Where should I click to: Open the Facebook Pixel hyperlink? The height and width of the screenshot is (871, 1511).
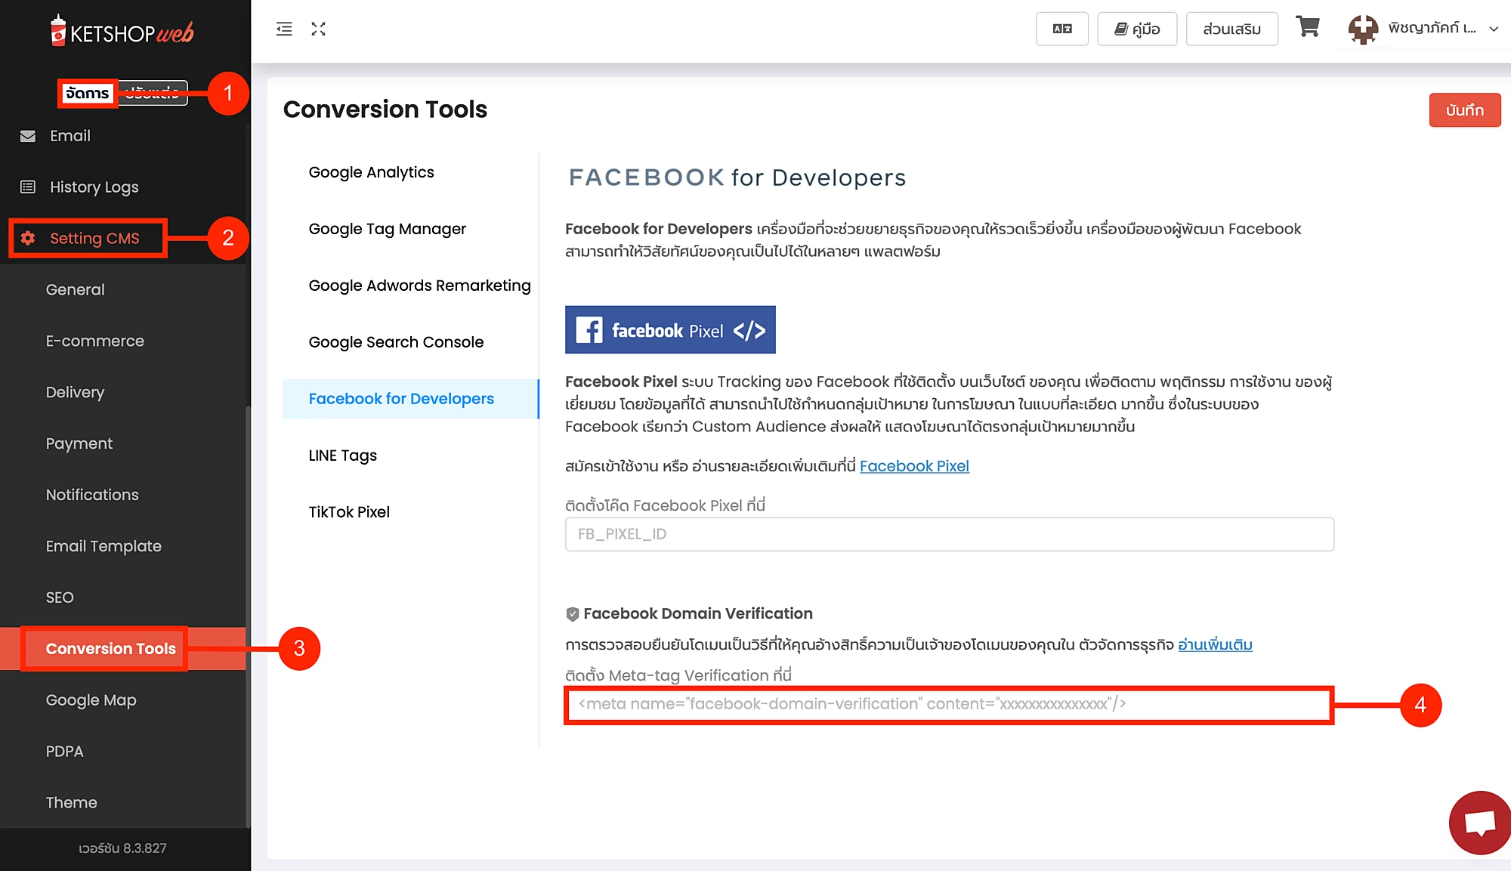[914, 466]
